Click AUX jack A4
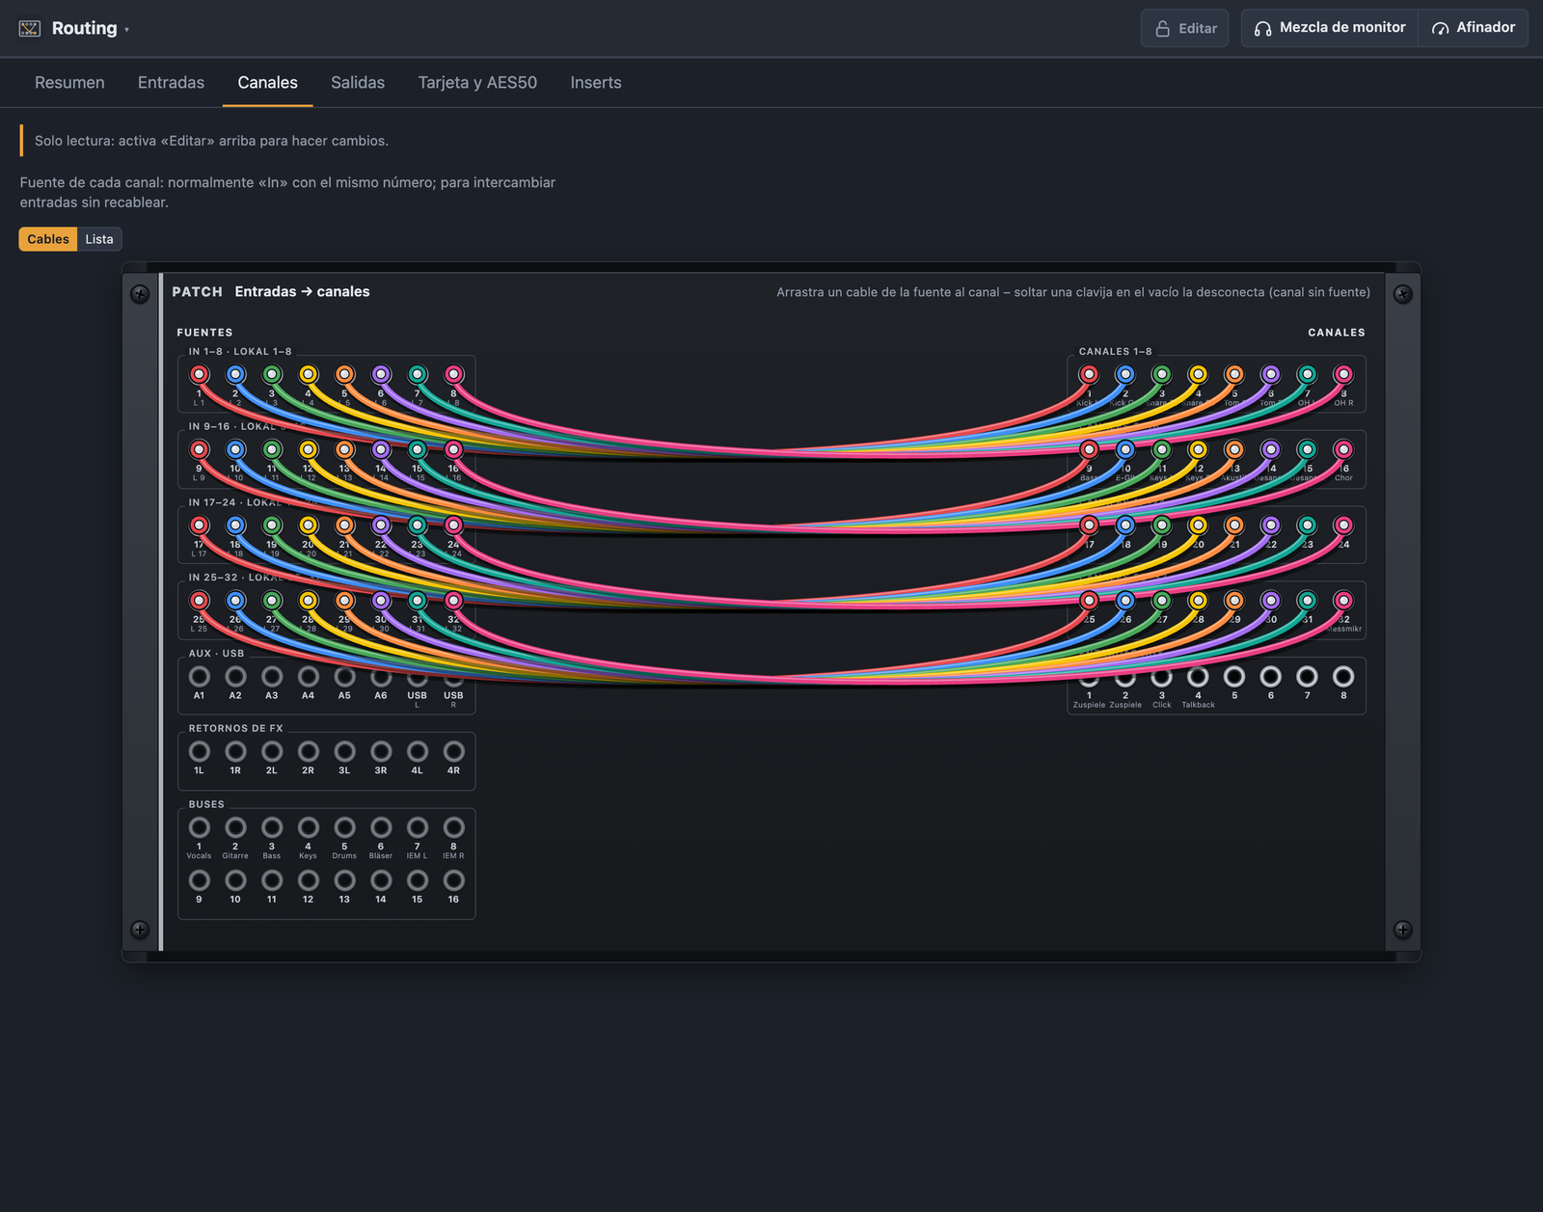The height and width of the screenshot is (1212, 1543). (x=309, y=677)
